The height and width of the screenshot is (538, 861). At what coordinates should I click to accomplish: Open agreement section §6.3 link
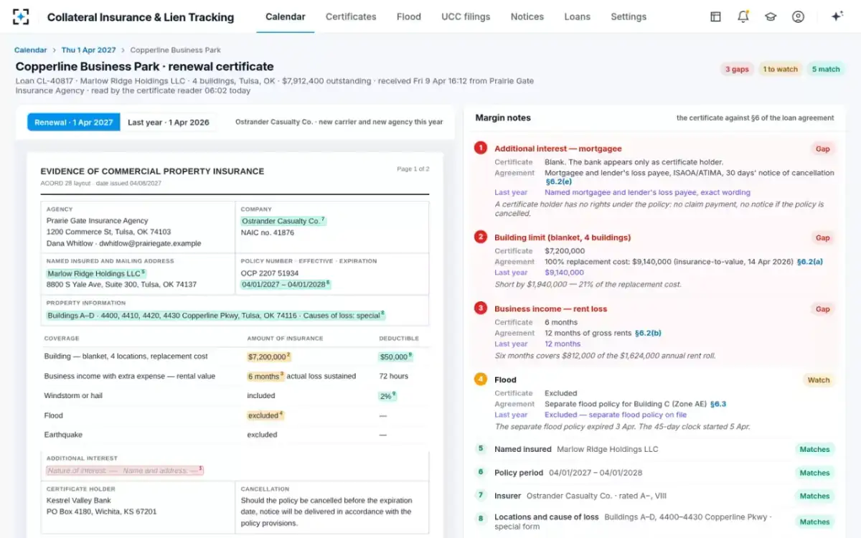point(717,404)
